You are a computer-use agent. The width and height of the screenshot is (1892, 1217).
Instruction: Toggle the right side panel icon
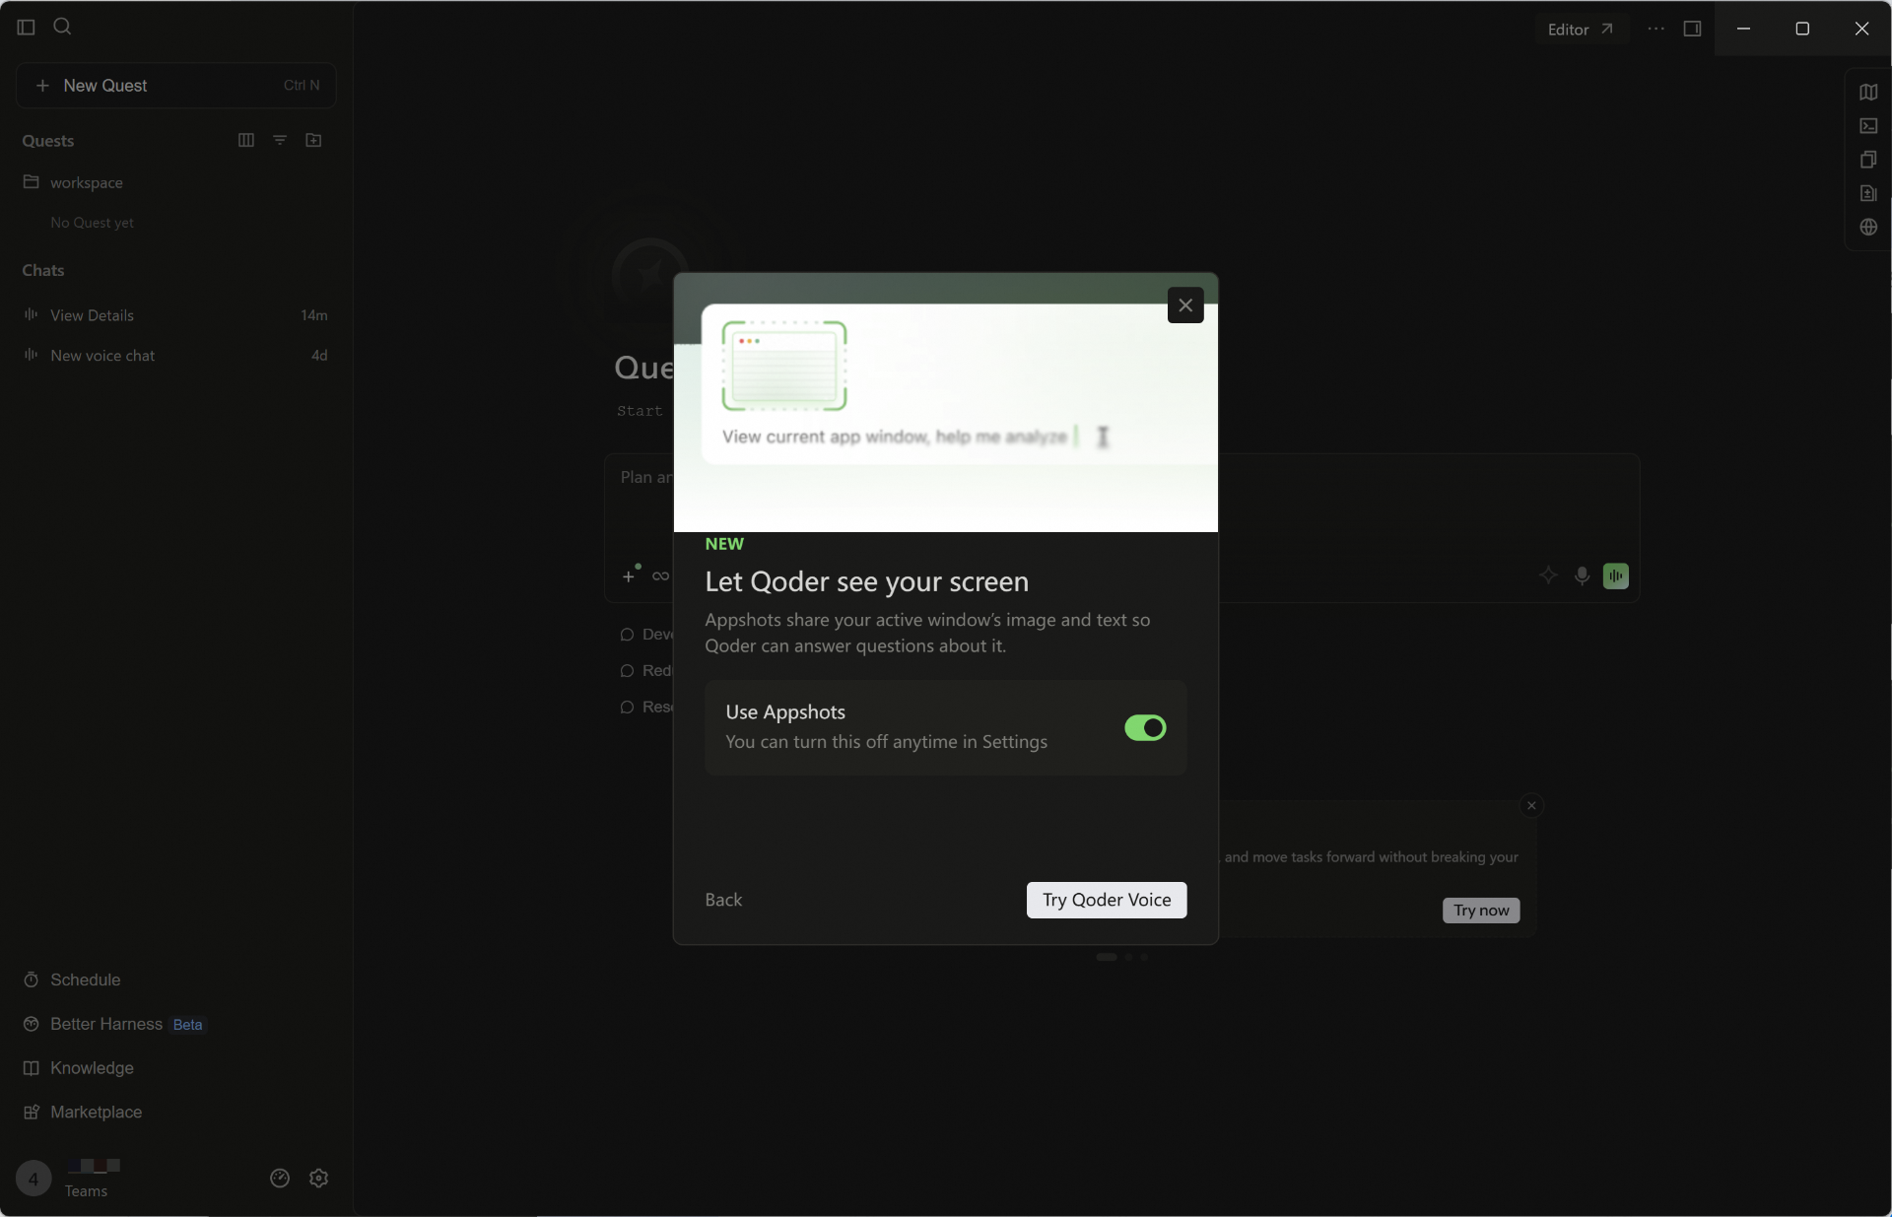(x=1692, y=29)
